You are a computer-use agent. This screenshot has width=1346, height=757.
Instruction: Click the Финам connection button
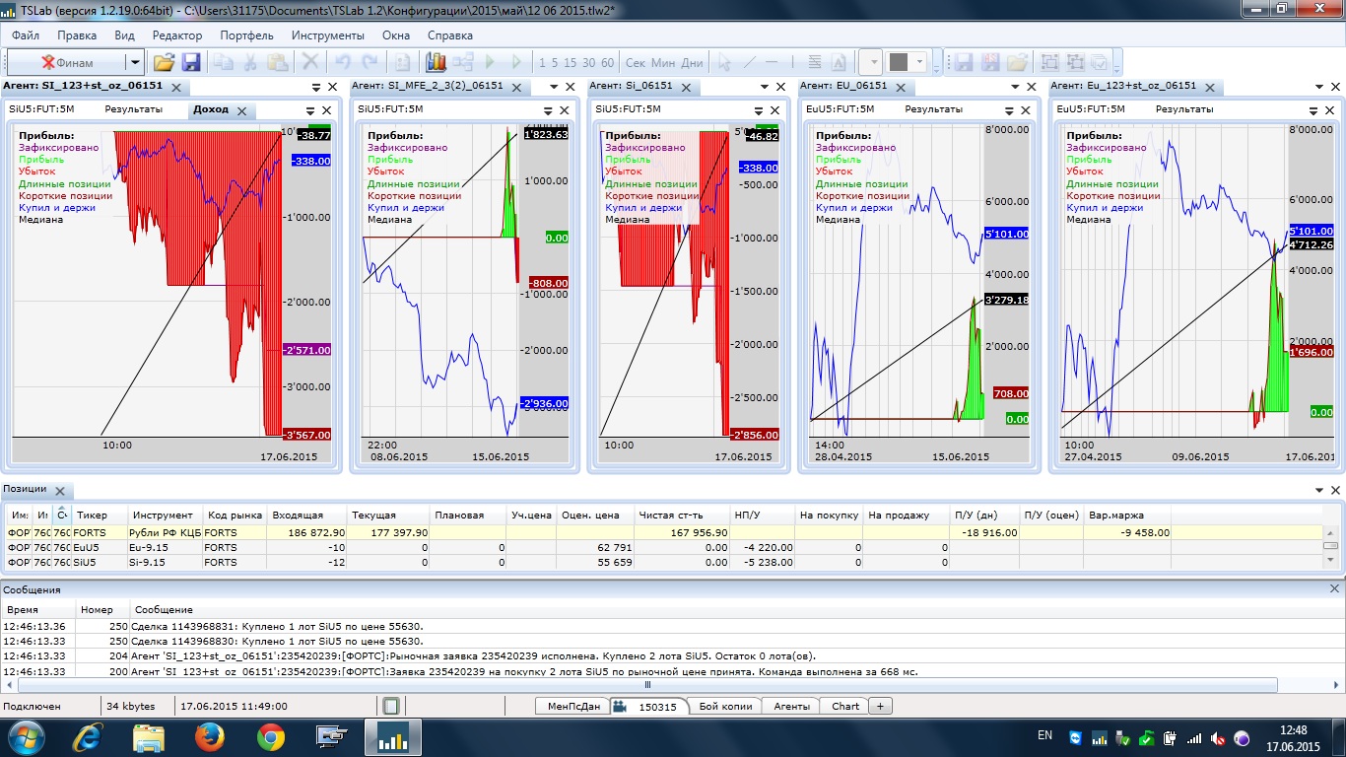coord(67,62)
